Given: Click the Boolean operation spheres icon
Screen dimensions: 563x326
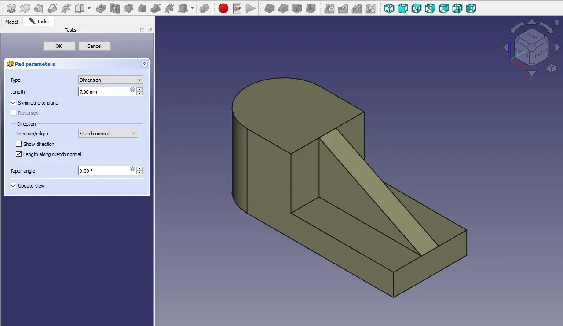Looking at the screenshot, I should [x=205, y=8].
